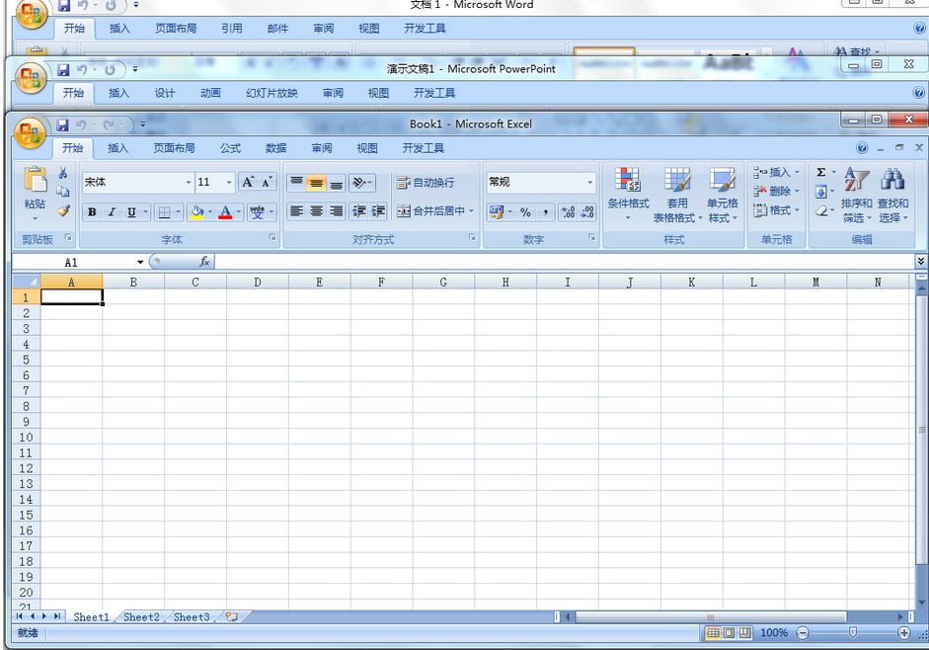Select the Format Painter brush icon

(x=63, y=210)
